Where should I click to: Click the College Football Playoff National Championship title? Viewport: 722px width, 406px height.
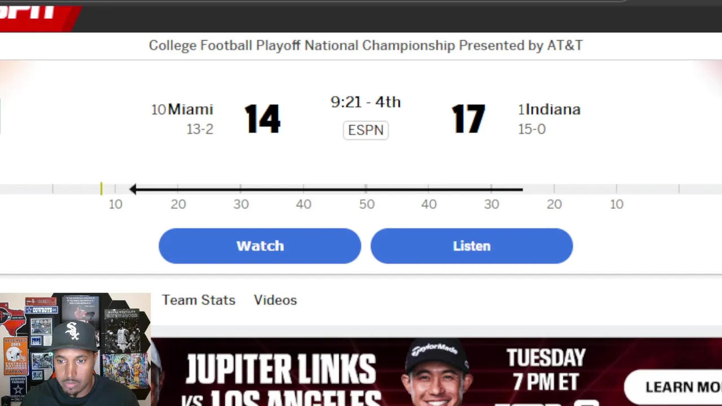tap(366, 46)
